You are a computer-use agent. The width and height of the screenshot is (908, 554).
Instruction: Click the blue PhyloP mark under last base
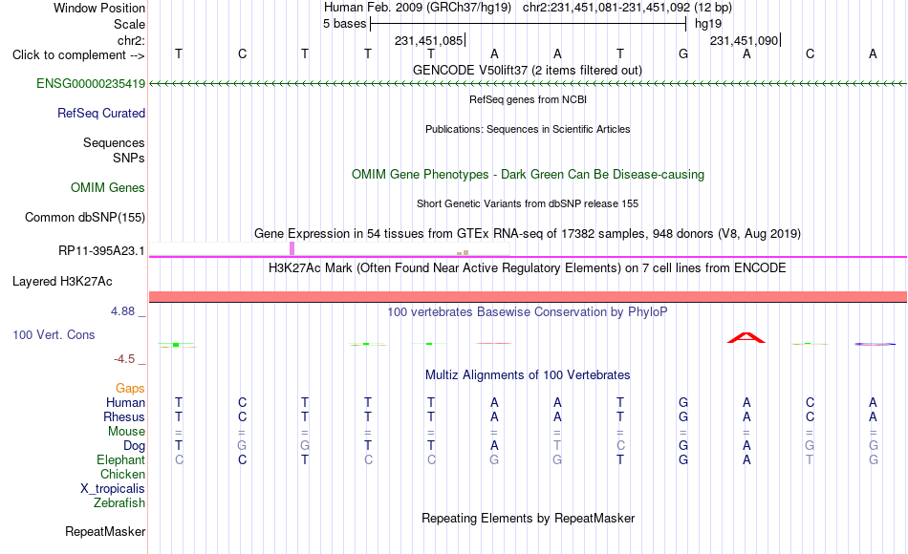pos(875,345)
